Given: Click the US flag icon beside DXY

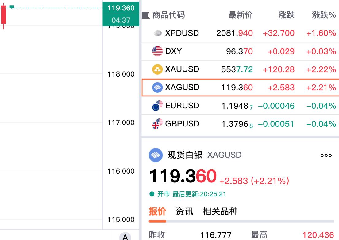Looking at the screenshot, I should pos(157,51).
